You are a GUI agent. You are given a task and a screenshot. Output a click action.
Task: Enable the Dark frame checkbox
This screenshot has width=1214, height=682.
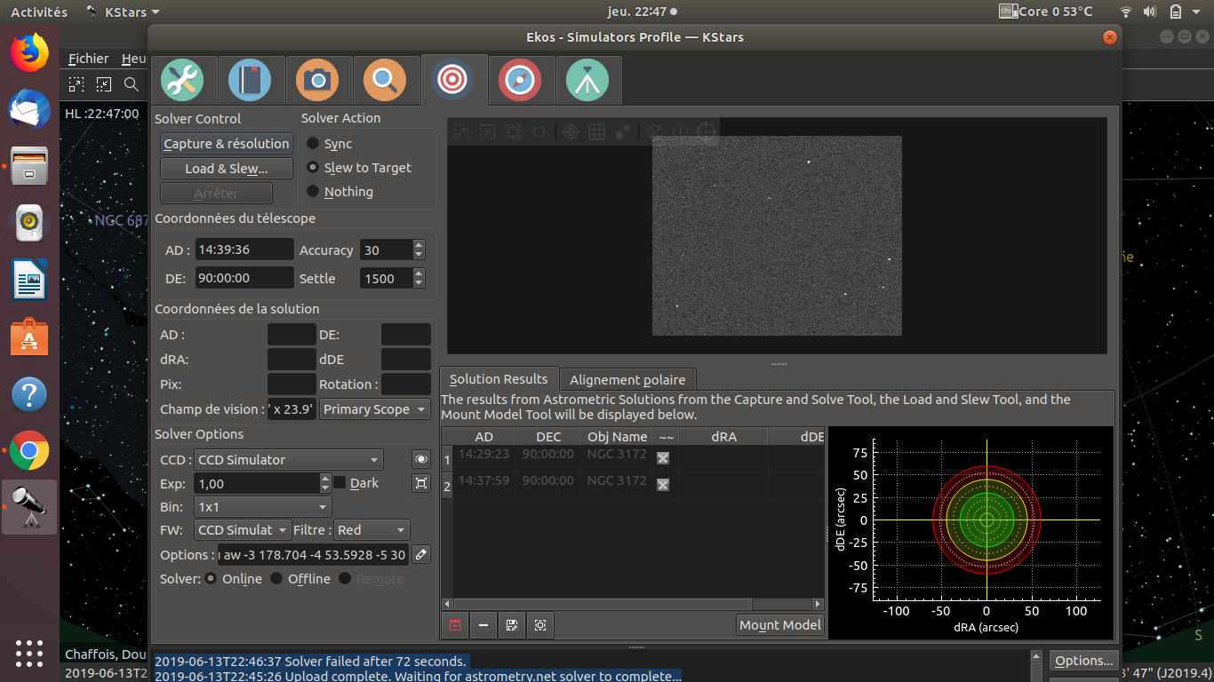pyautogui.click(x=339, y=483)
